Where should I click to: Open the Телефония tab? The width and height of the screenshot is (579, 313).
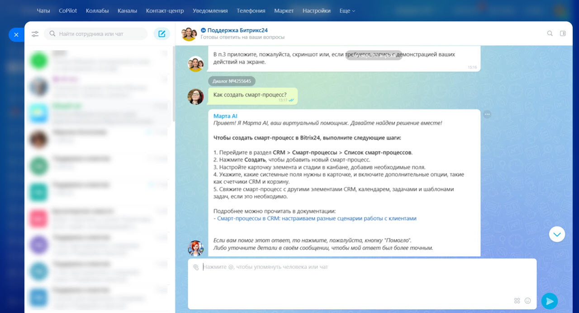(252, 10)
